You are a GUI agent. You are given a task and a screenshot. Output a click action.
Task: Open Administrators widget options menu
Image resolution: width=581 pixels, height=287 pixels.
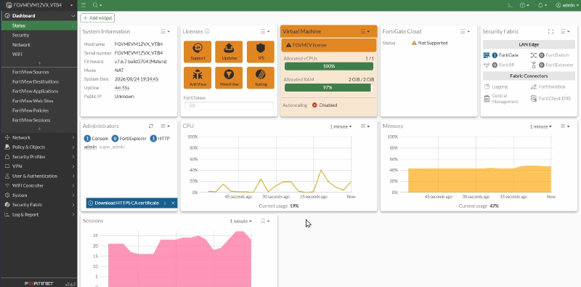click(166, 126)
